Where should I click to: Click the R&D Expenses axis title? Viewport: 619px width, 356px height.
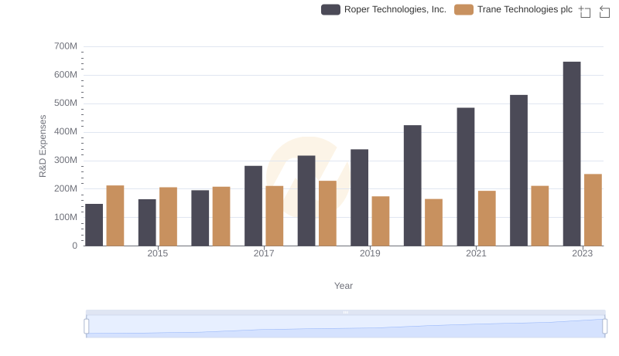pos(43,146)
